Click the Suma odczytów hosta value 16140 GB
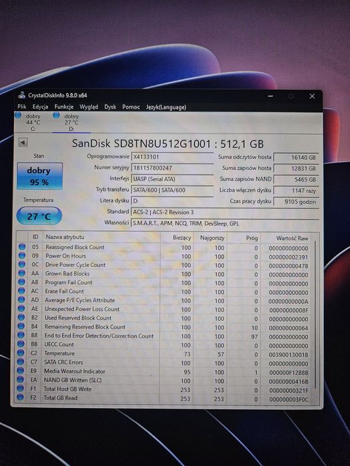This screenshot has width=350, height=466. 296,158
